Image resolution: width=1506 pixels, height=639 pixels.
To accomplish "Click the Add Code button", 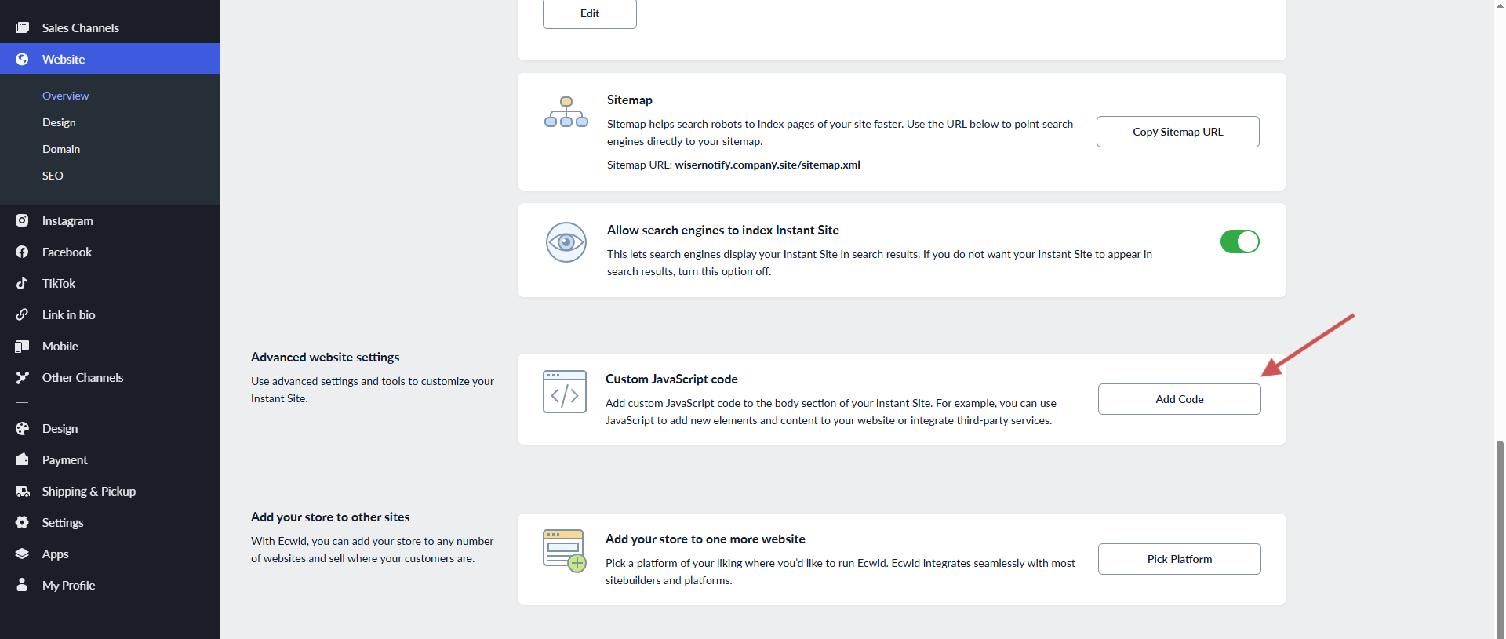I will (x=1179, y=399).
